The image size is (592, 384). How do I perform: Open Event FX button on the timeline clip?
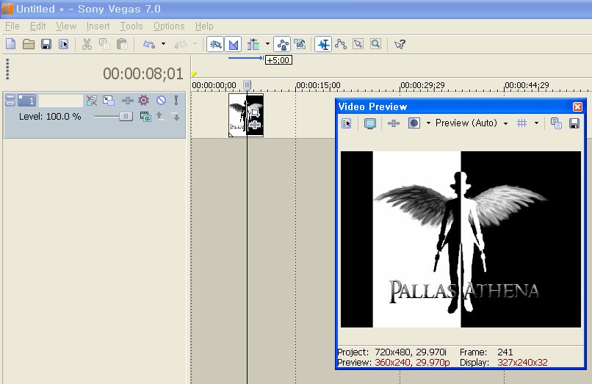[255, 125]
